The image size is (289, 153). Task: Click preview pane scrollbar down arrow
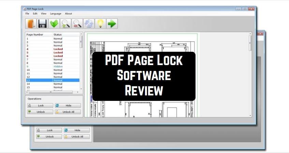[x=250, y=116]
